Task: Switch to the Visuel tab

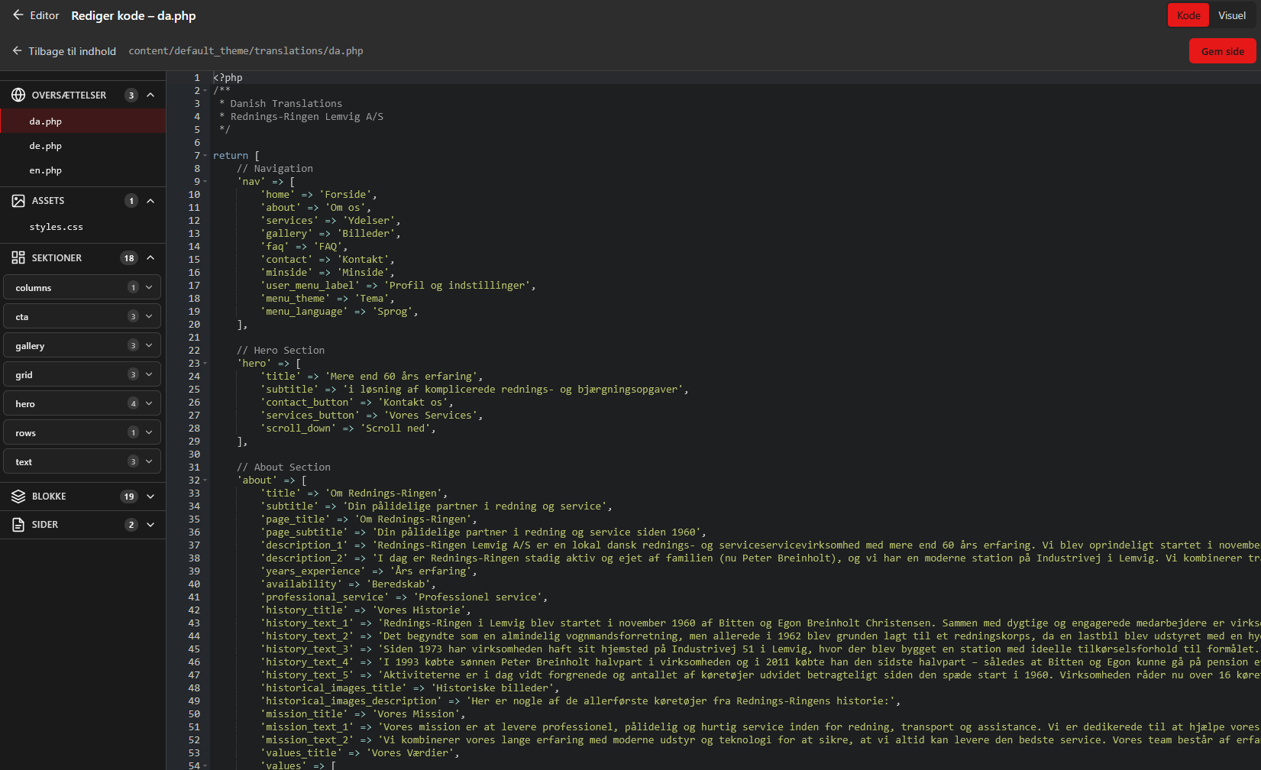Action: coord(1232,15)
